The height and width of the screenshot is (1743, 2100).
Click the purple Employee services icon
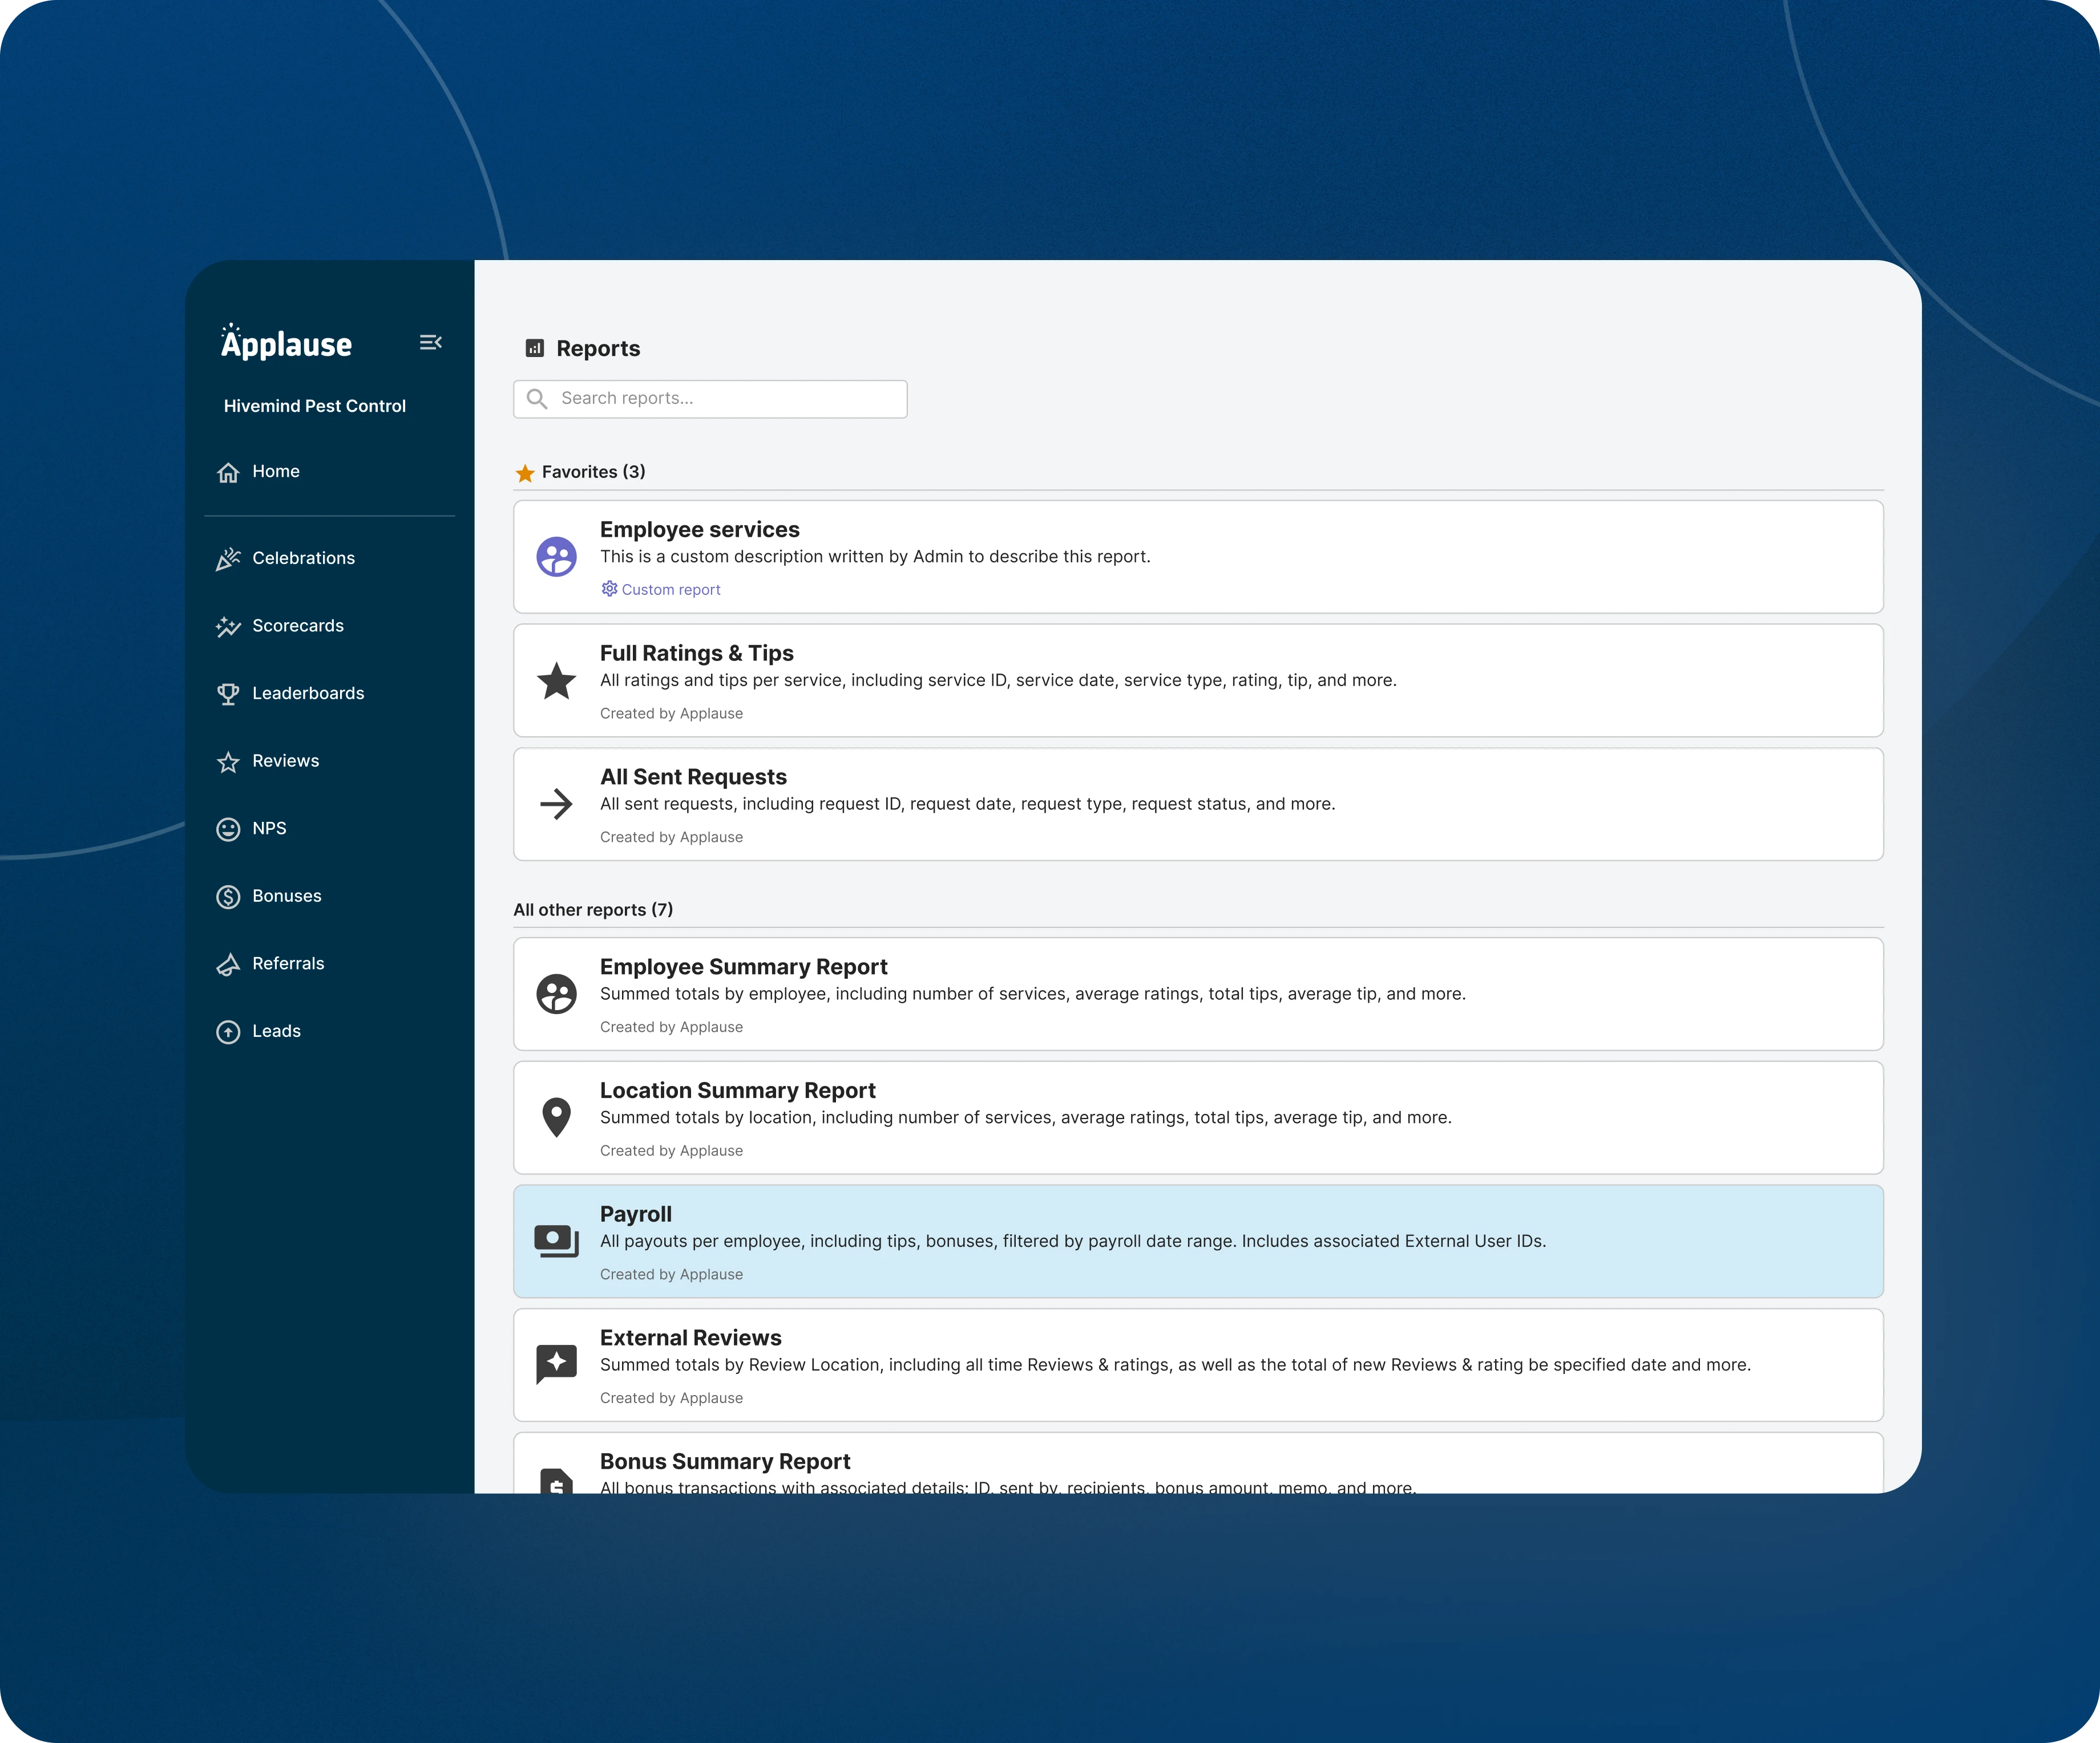(556, 557)
